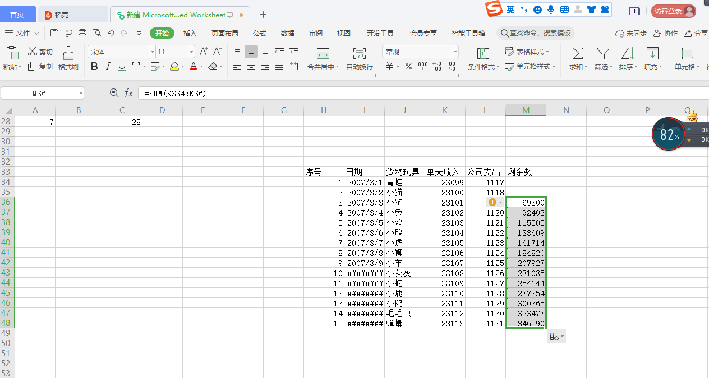Toggle align right horizontal alignment
The height and width of the screenshot is (378, 709).
click(x=265, y=67)
